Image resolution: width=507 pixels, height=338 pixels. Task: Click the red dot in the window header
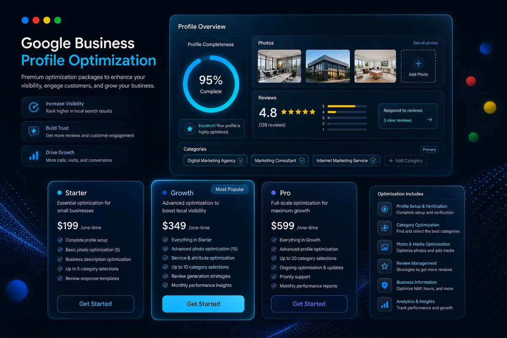36,20
